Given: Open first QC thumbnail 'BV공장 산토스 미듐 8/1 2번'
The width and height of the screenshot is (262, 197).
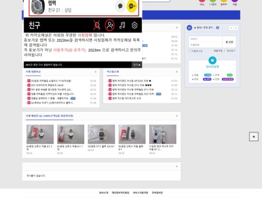Looking at the screenshot, I should point(40,134).
